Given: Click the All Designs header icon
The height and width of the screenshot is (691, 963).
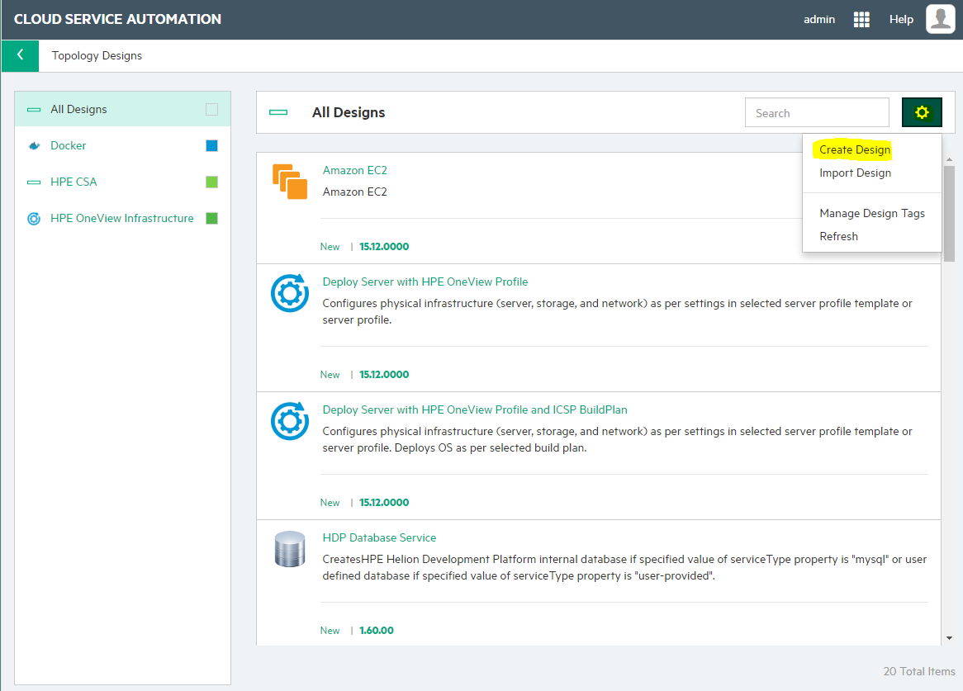Looking at the screenshot, I should coord(278,112).
